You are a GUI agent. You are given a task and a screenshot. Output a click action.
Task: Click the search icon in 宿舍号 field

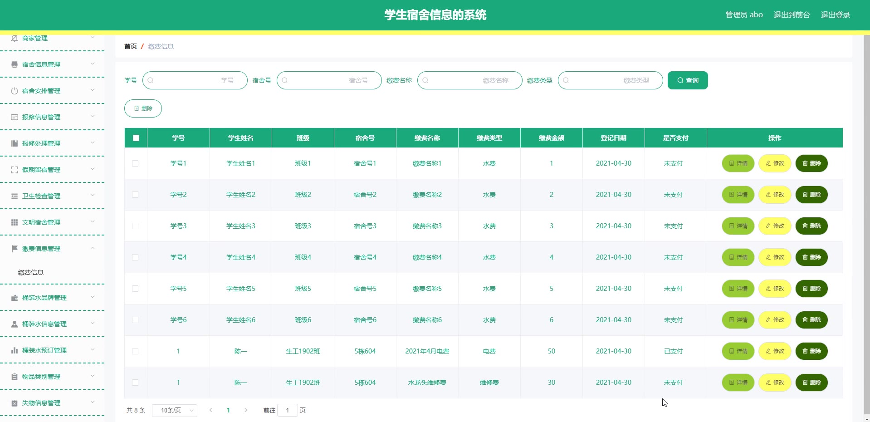[x=285, y=80]
